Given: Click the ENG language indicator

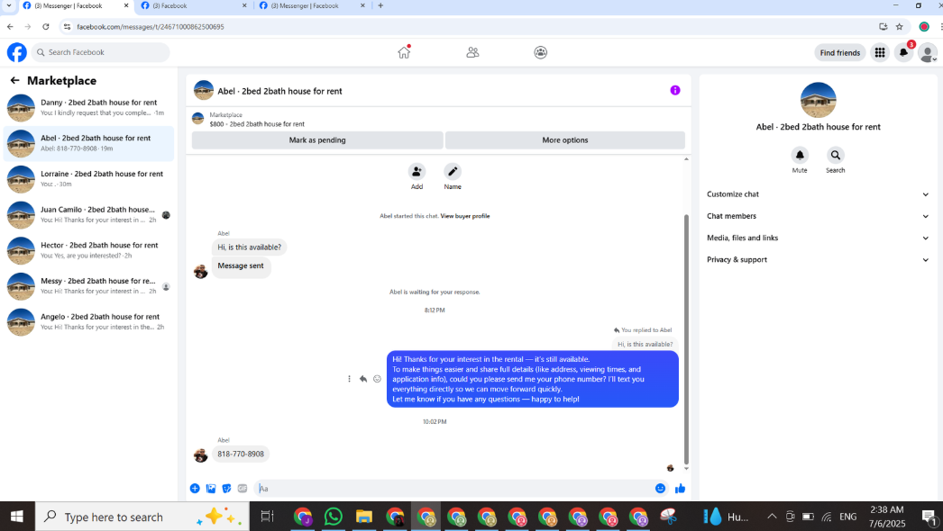Looking at the screenshot, I should pos(848,517).
